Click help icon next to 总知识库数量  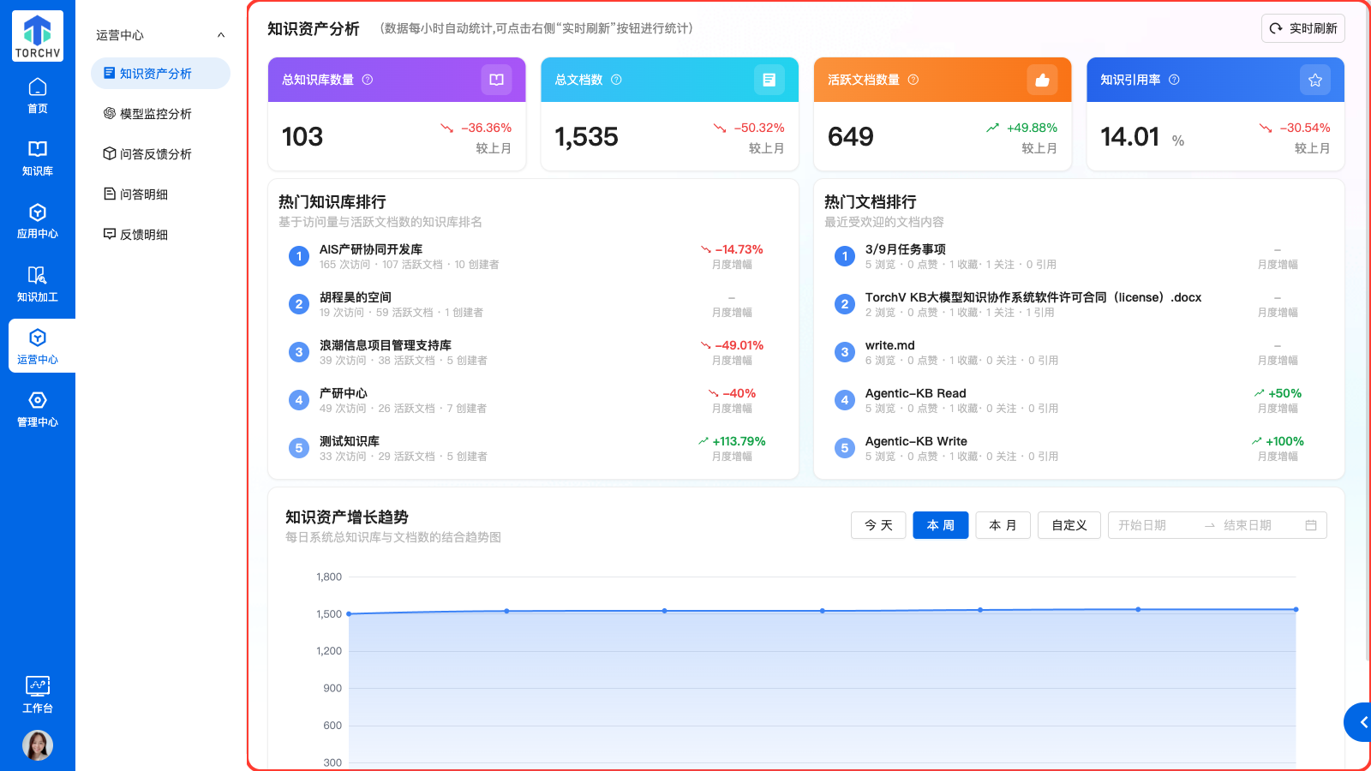coord(368,80)
